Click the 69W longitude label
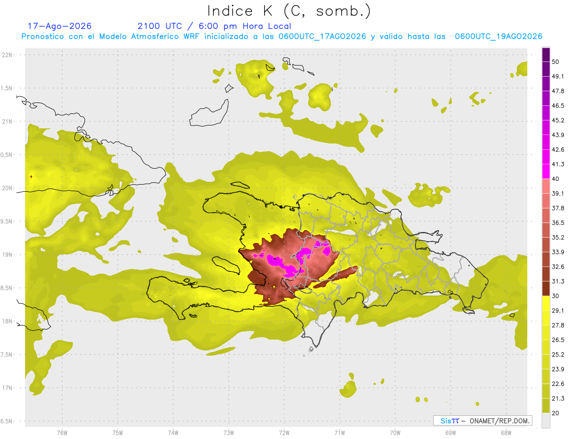The width and height of the screenshot is (568, 439). 450,432
